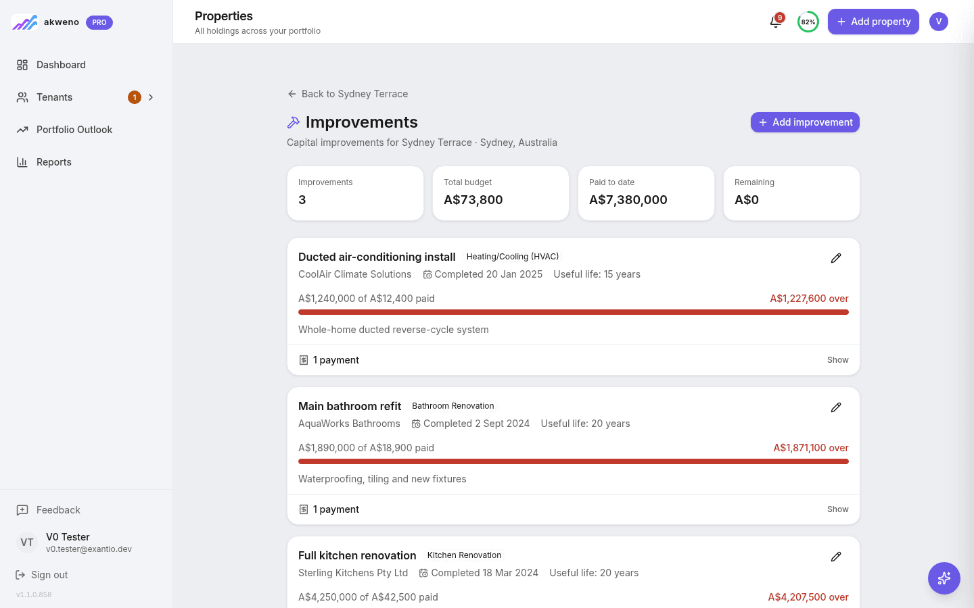The height and width of the screenshot is (608, 974).
Task: Click the CoolAir Climate Solutions contractor name
Action: tap(354, 274)
